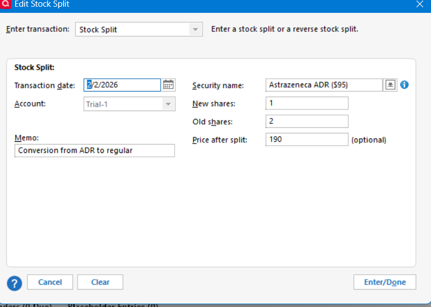This screenshot has height=307, width=431.
Task: Click the security list button beside Security name
Action: tap(390, 85)
